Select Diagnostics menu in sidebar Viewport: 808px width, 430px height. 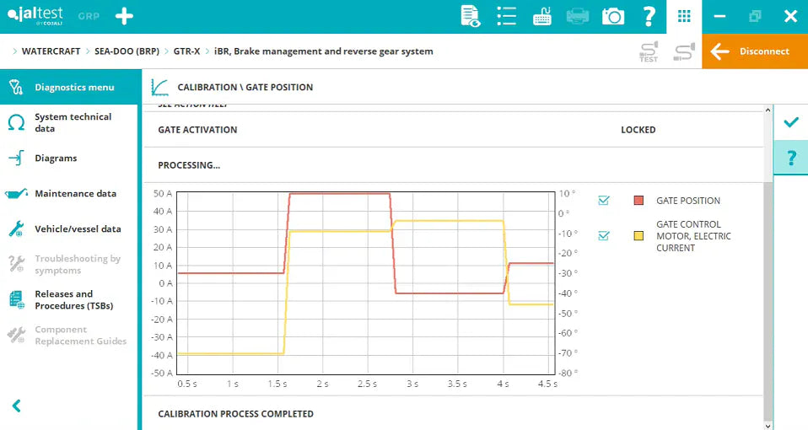pyautogui.click(x=70, y=87)
